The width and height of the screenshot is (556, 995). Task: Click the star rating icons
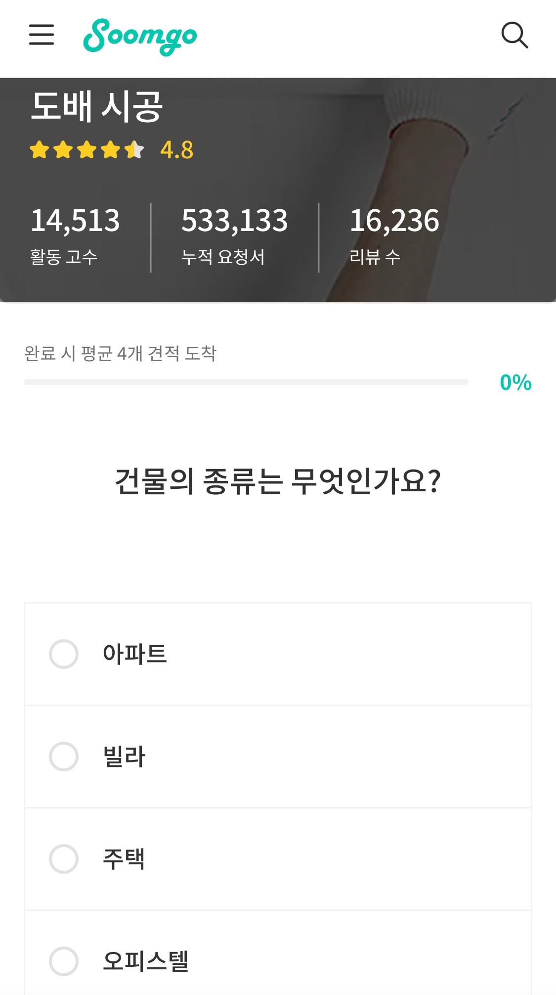[86, 149]
